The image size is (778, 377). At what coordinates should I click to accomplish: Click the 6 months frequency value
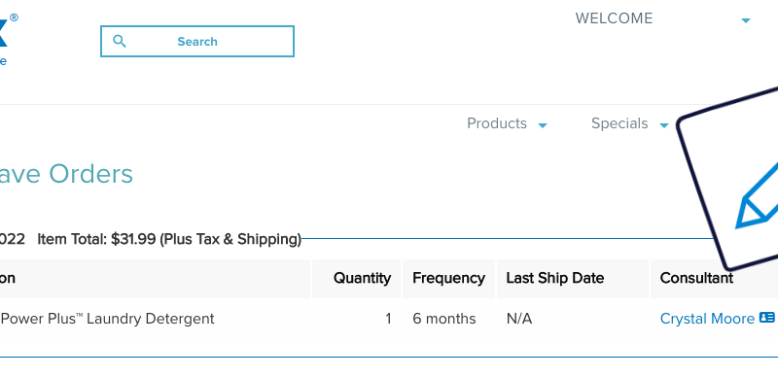[x=444, y=319]
